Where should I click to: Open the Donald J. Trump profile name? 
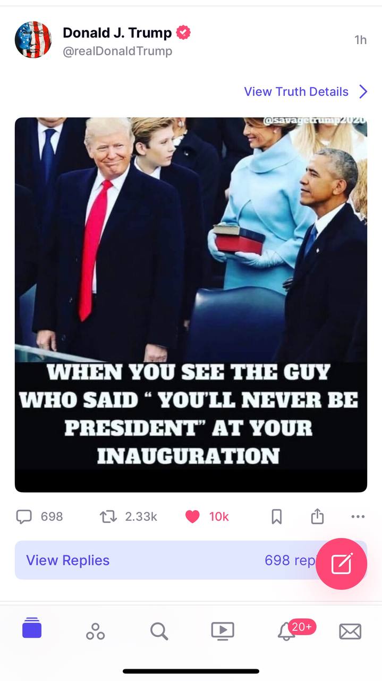(117, 33)
